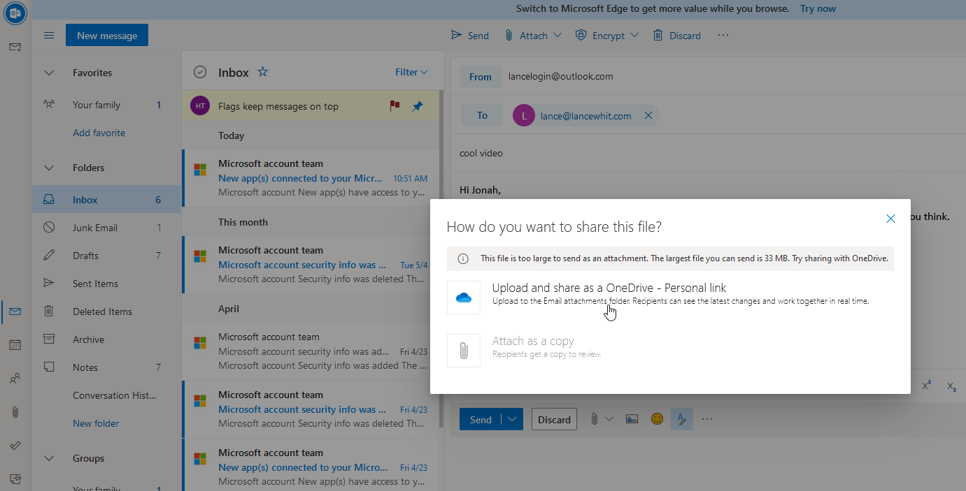Click the New folder link

click(x=96, y=423)
